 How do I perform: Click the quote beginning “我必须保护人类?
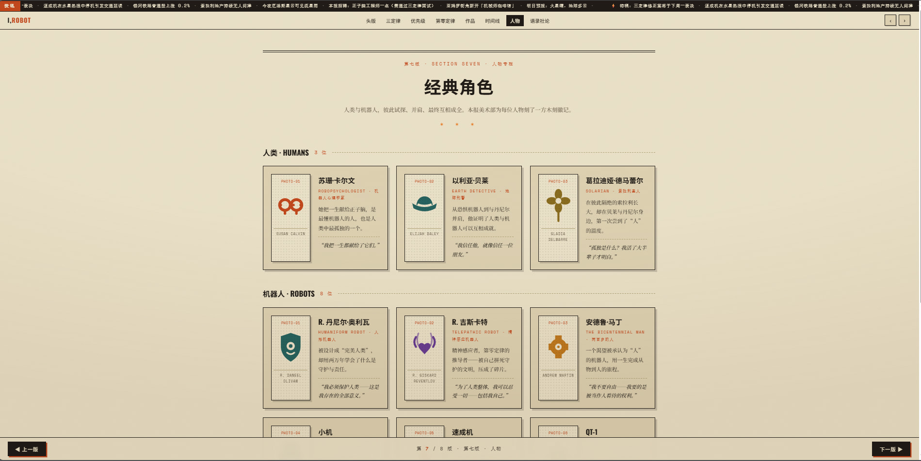[349, 391]
